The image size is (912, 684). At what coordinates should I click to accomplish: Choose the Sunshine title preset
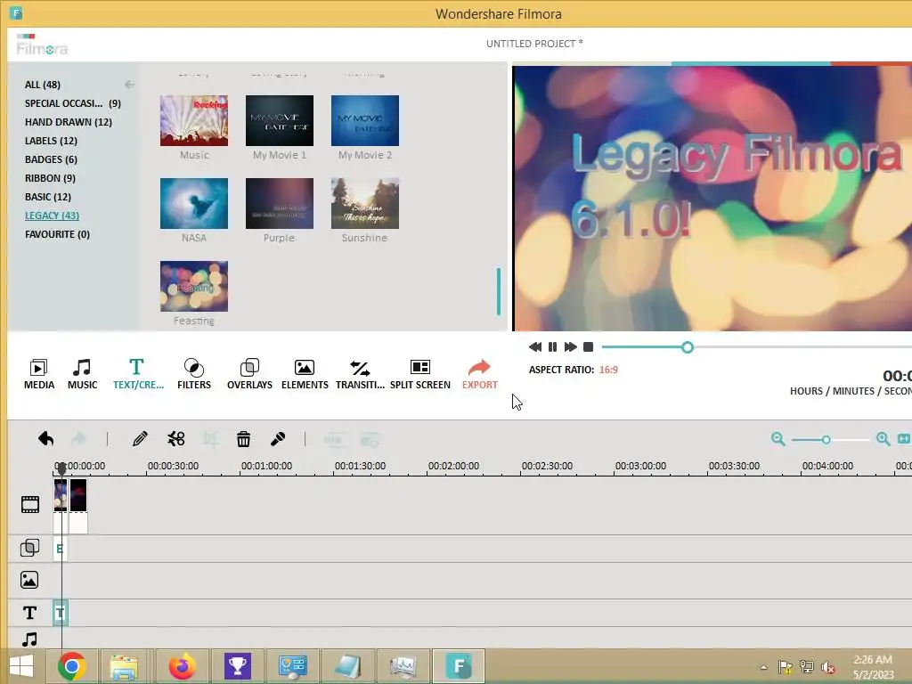click(364, 203)
